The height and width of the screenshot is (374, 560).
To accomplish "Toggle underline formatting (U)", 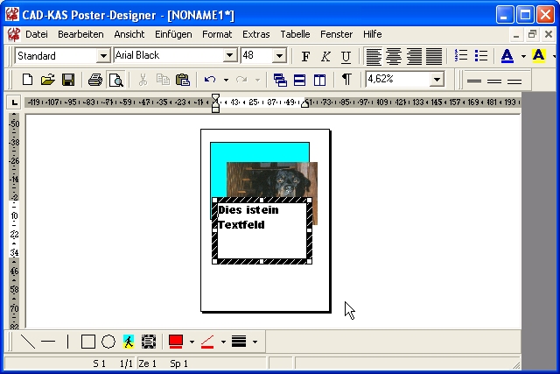I will [x=346, y=56].
